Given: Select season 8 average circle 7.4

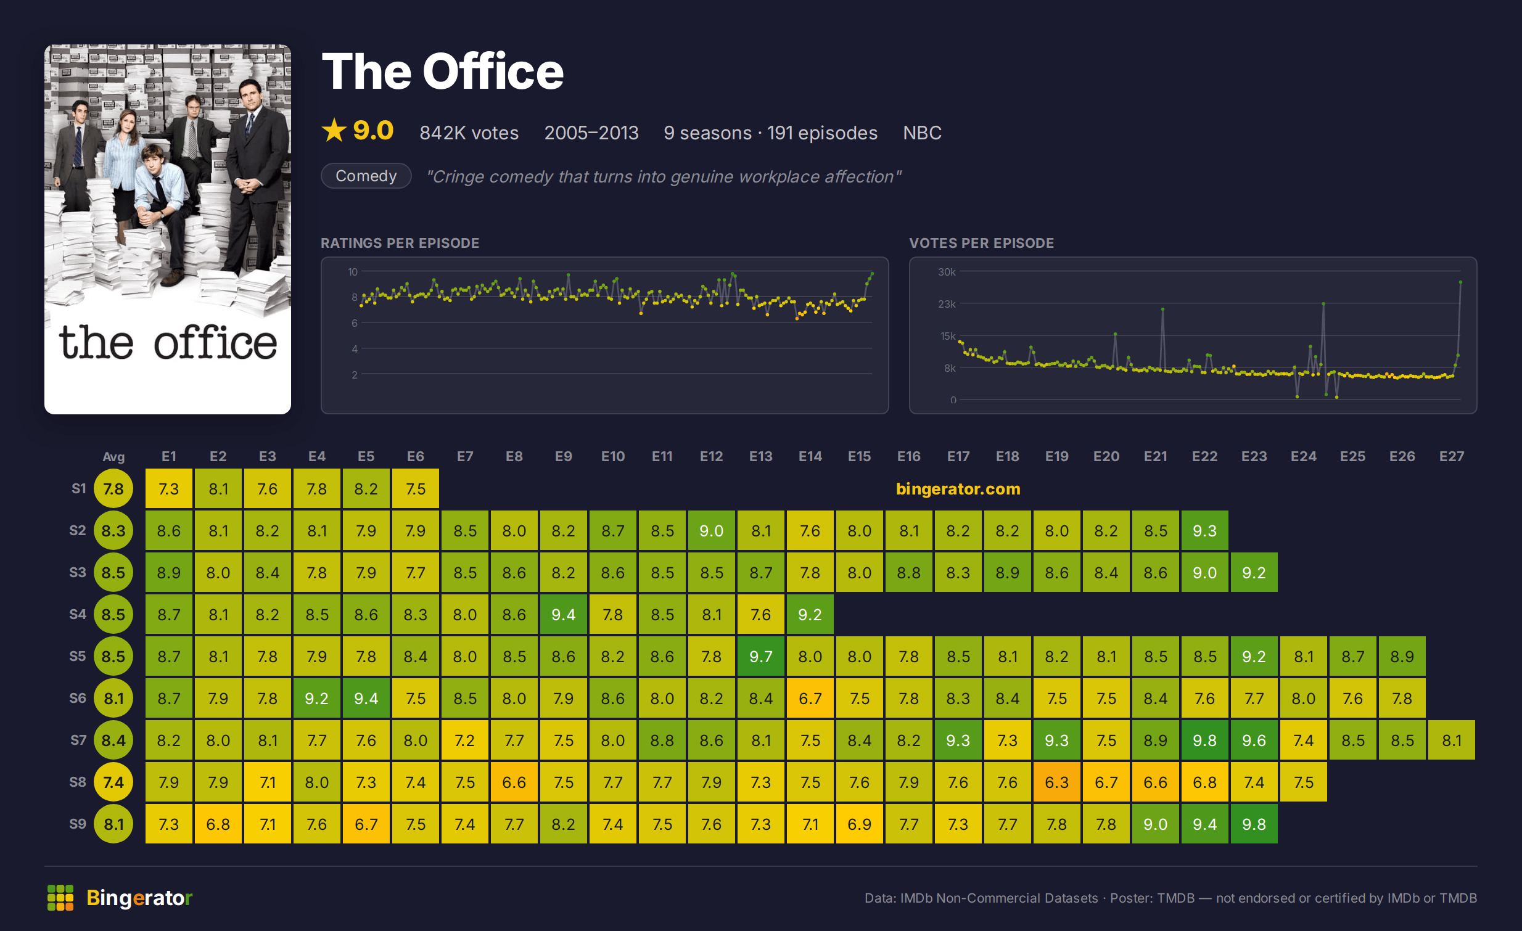Looking at the screenshot, I should [113, 782].
